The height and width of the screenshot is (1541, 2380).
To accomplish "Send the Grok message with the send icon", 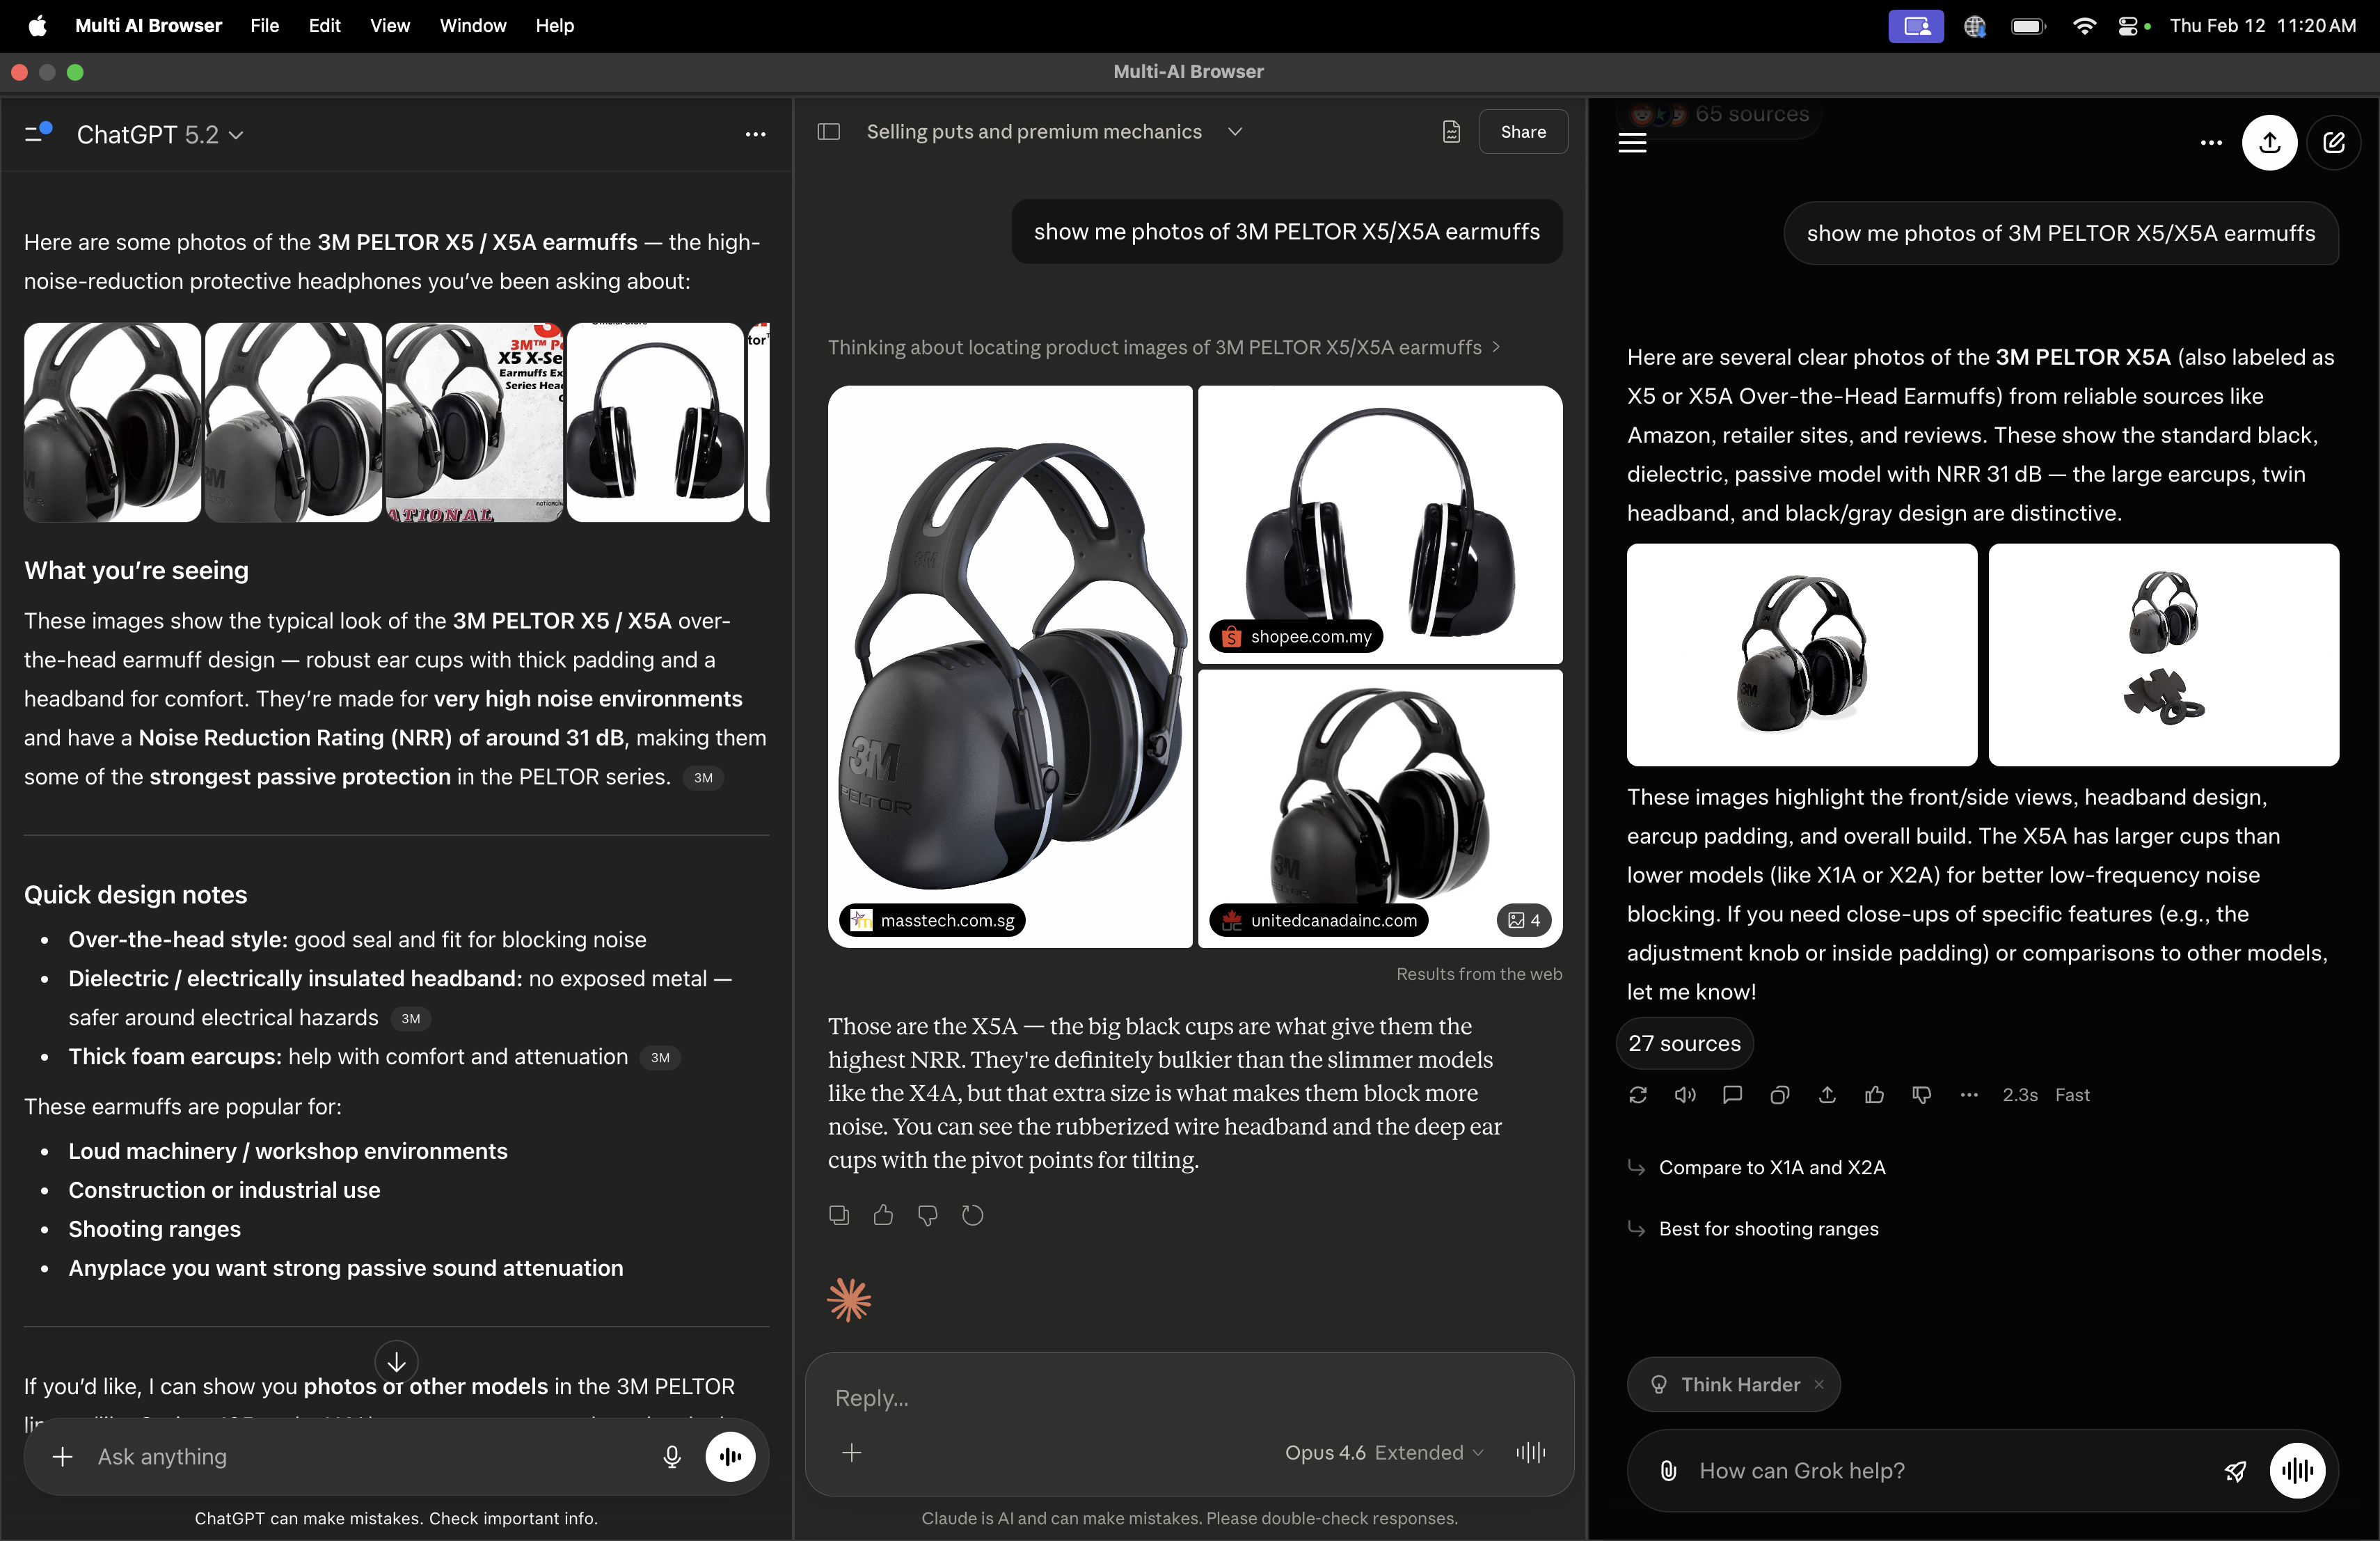I will 2236,1471.
